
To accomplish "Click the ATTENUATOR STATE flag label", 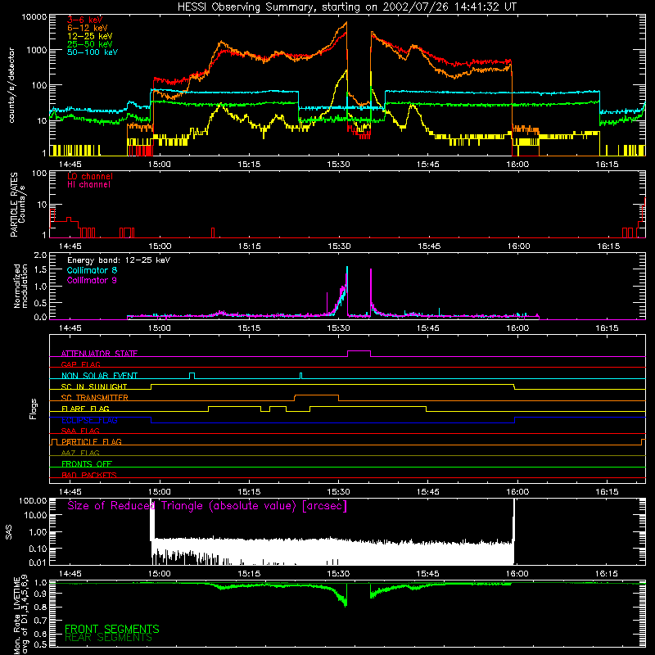I will [x=99, y=354].
